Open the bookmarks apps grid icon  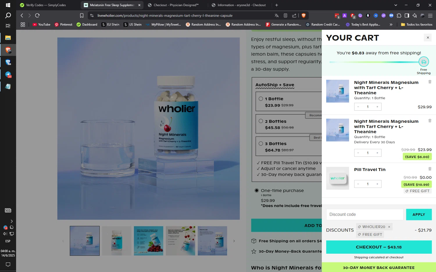(23, 25)
